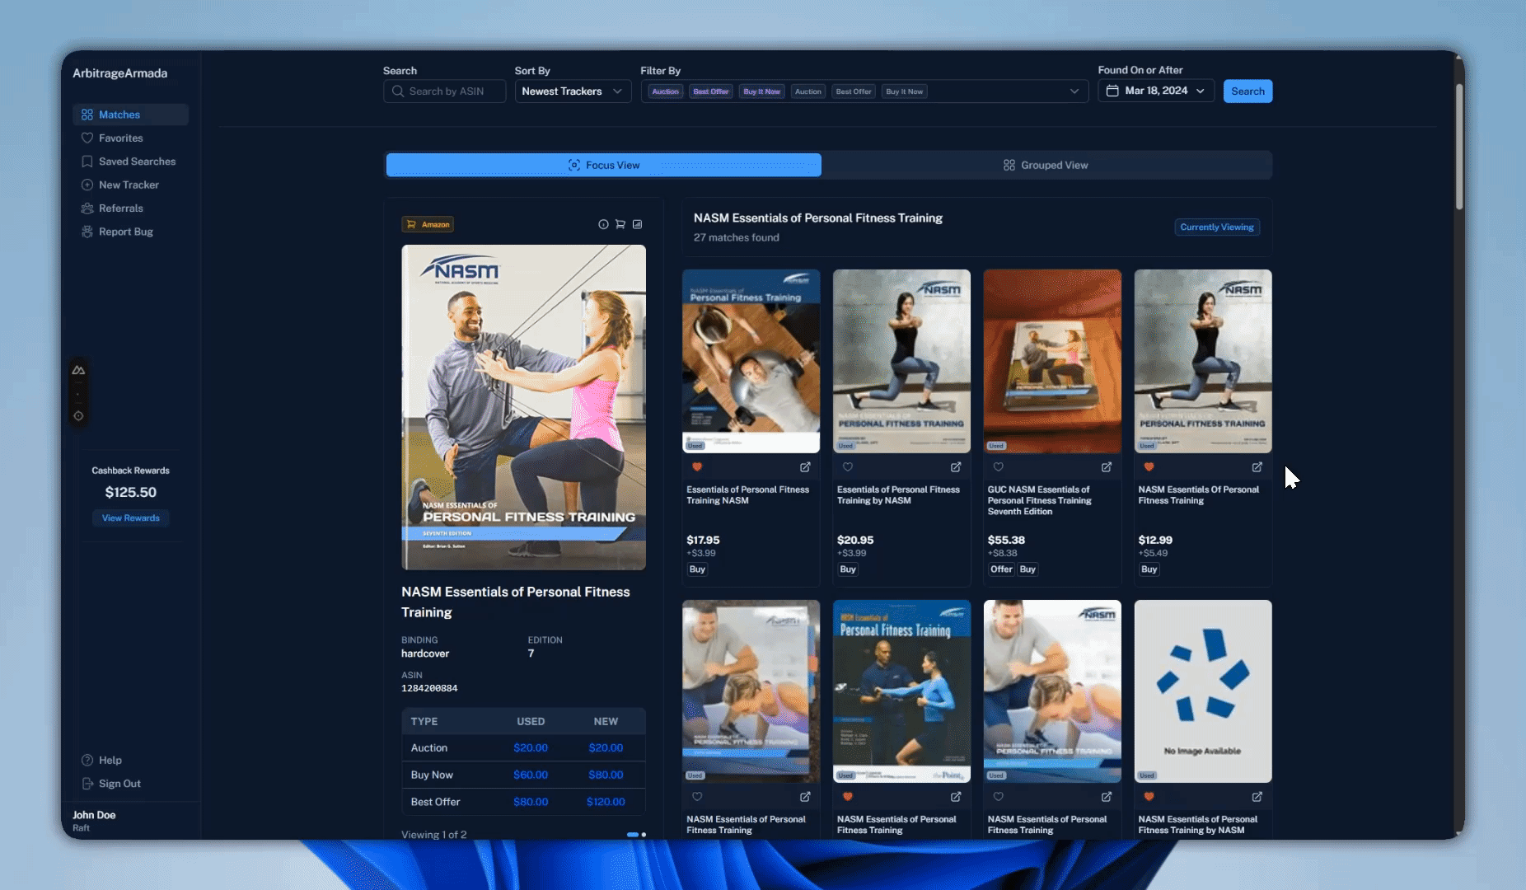
Task: Toggle the highlighted Buy It Now filter chip
Action: pos(761,91)
